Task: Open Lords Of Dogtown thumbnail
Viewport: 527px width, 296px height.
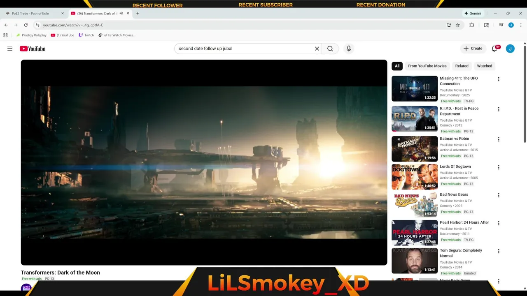Action: coord(415,177)
